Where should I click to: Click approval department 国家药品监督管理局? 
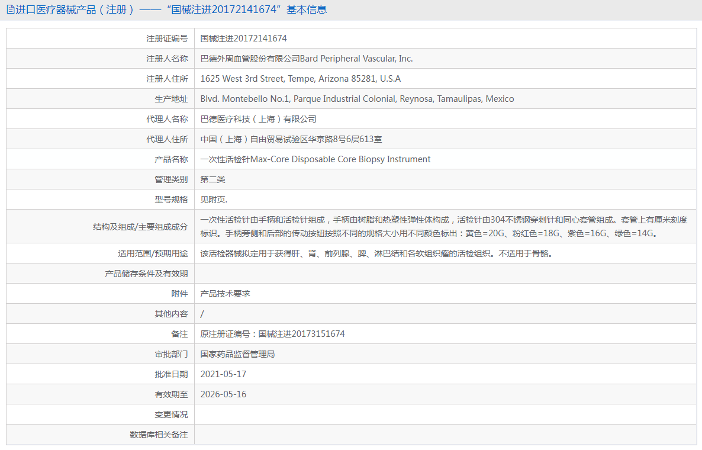(x=237, y=354)
